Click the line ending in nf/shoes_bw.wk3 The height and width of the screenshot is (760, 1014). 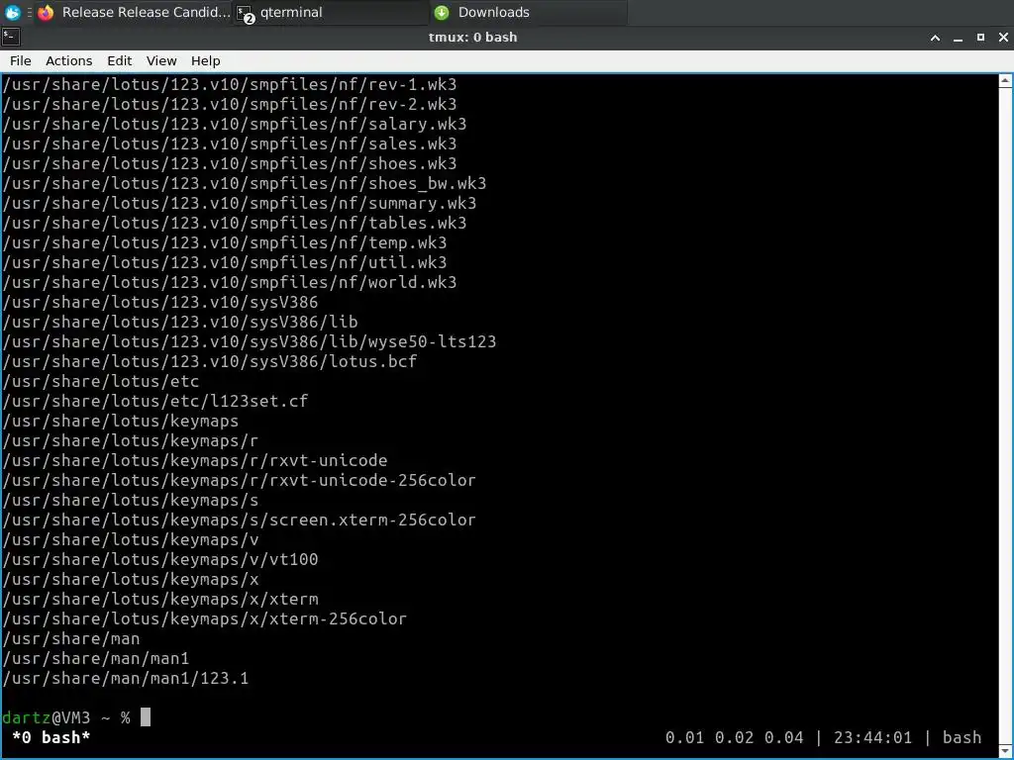pyautogui.click(x=245, y=183)
